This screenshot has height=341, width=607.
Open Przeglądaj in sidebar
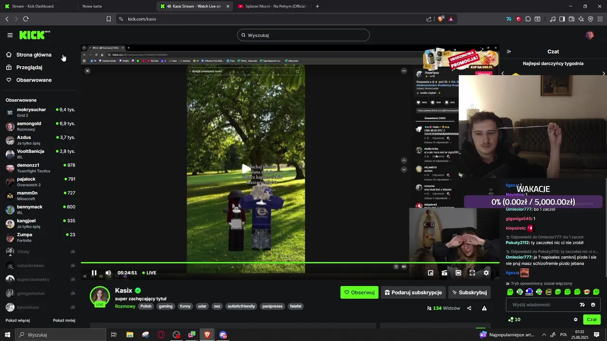[29, 67]
